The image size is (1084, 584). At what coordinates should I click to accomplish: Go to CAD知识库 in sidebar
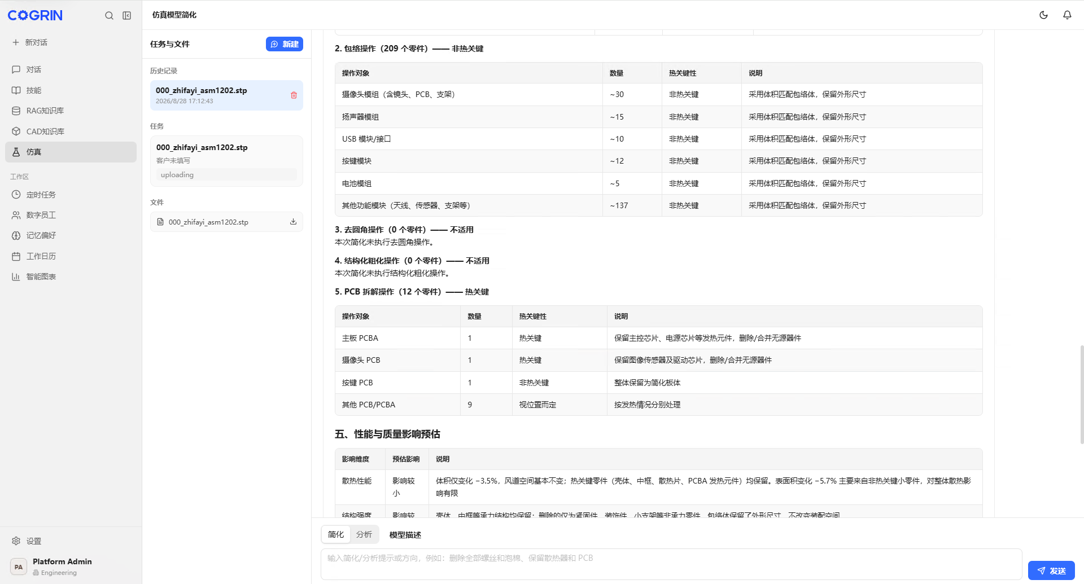[x=71, y=131]
